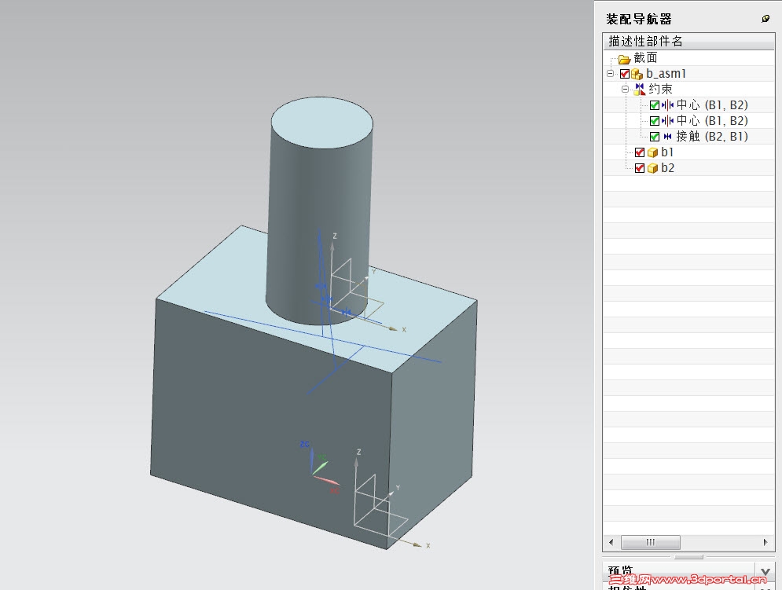Collapse the b_asm1 tree node

click(610, 74)
